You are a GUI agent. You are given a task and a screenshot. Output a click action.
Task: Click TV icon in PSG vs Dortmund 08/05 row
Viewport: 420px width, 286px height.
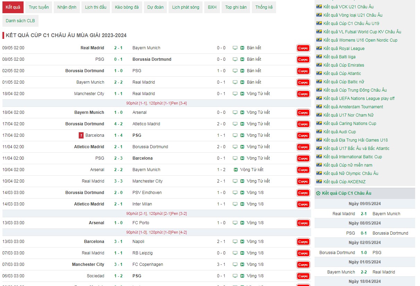pyautogui.click(x=235, y=59)
